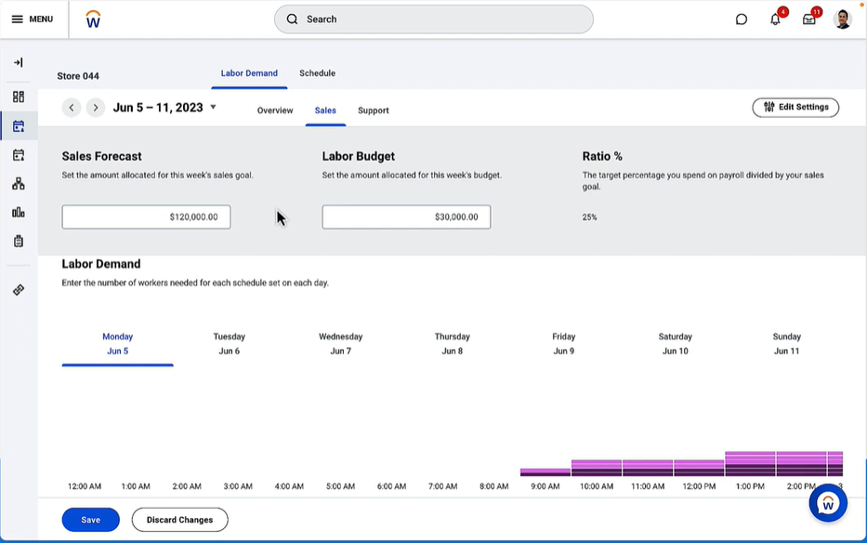Click the Workday logo home icon
The image size is (867, 543).
coord(93,19)
